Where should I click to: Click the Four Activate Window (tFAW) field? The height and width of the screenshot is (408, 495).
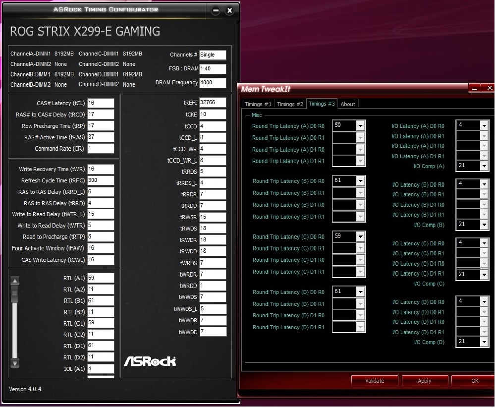101,248
